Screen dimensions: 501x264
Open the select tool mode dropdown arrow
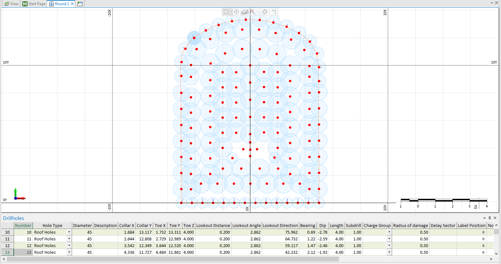(231, 12)
